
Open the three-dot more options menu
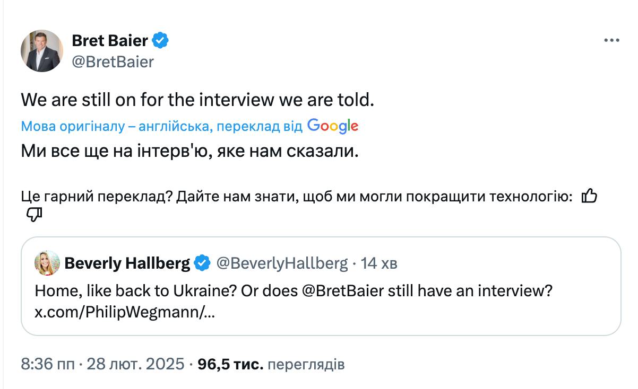click(611, 40)
